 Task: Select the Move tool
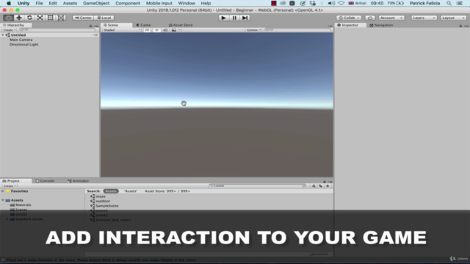pos(19,18)
